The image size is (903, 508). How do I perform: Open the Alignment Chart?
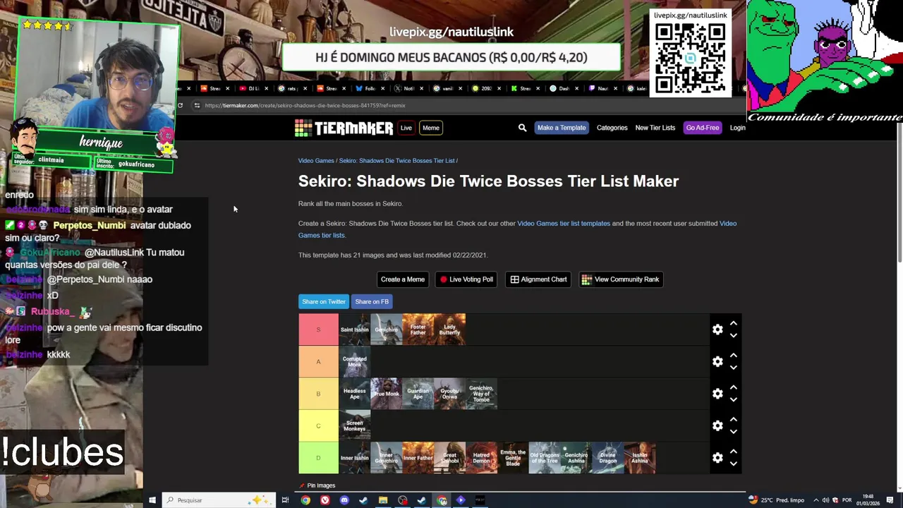pyautogui.click(x=539, y=279)
